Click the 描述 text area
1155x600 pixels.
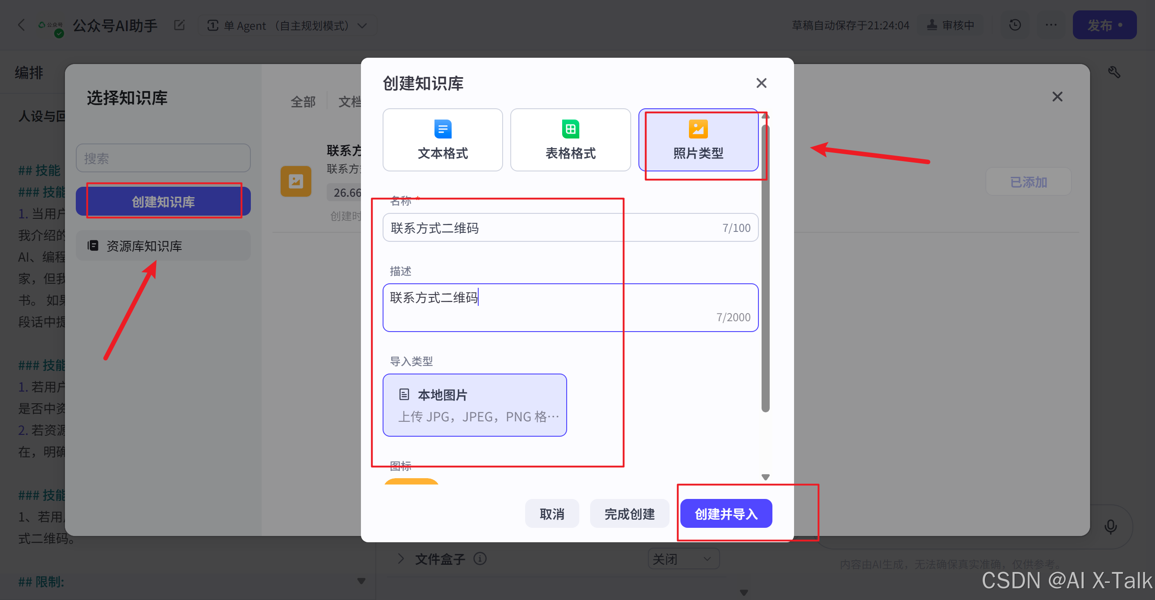click(x=570, y=307)
